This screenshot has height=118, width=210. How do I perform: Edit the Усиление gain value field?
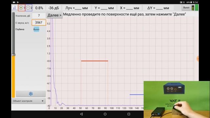39,15
